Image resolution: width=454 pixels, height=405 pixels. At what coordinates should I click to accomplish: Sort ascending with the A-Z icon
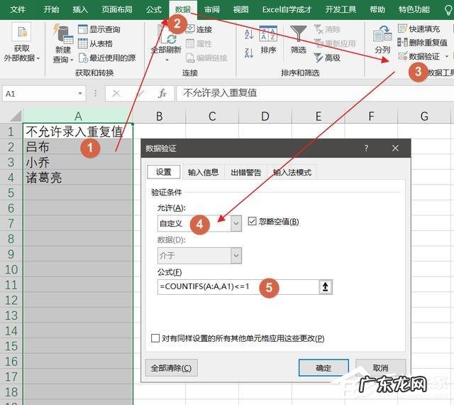(249, 34)
